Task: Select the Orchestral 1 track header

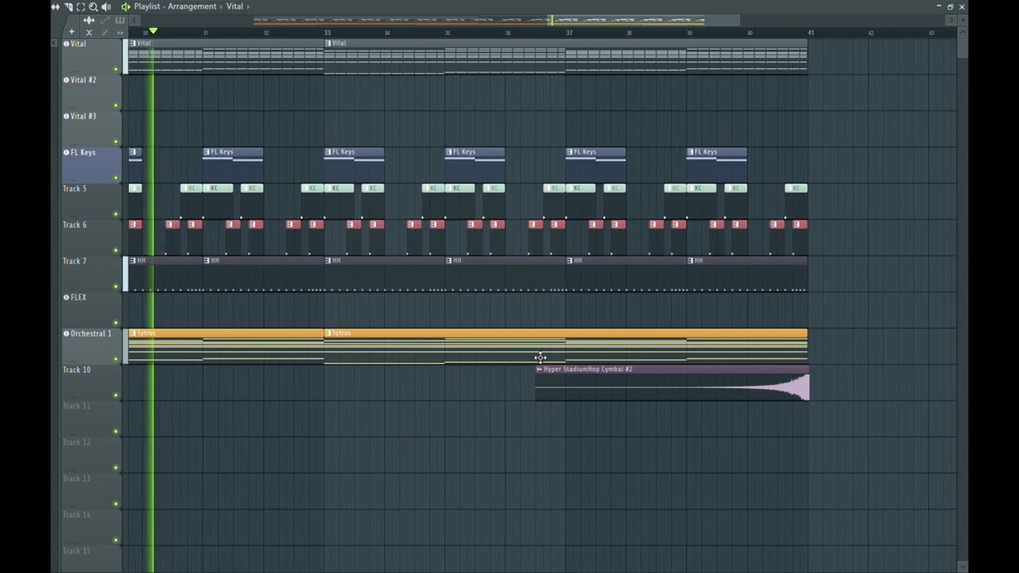Action: tap(92, 346)
